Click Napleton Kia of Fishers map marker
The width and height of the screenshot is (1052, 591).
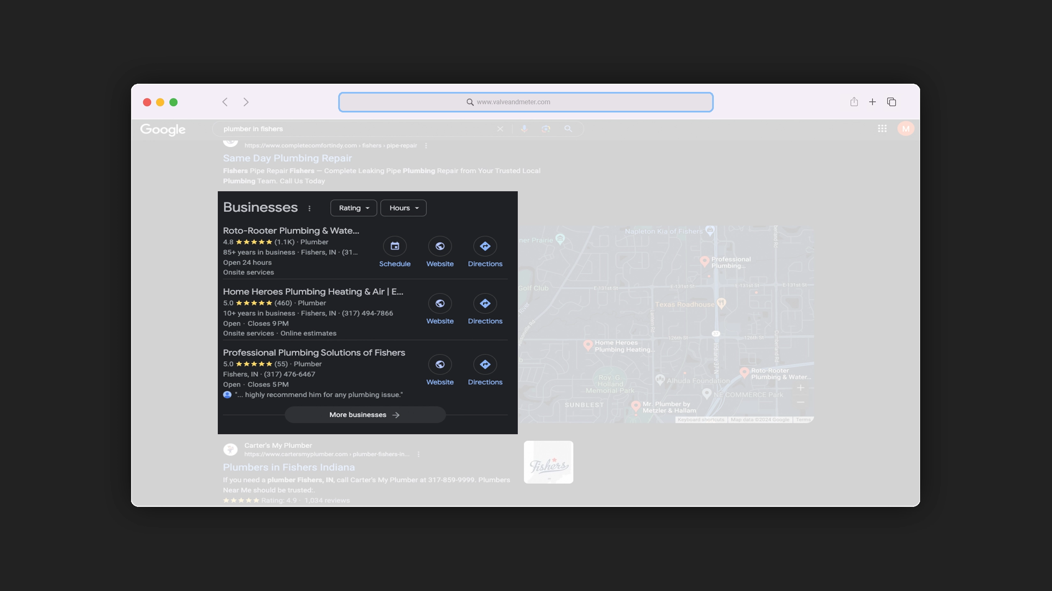(710, 230)
